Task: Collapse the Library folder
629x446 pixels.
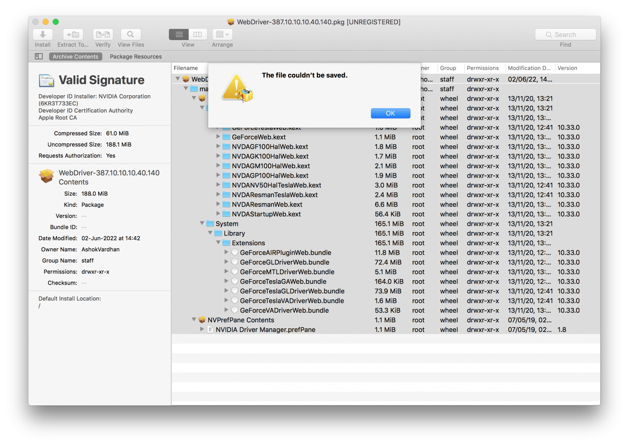Action: [210, 233]
